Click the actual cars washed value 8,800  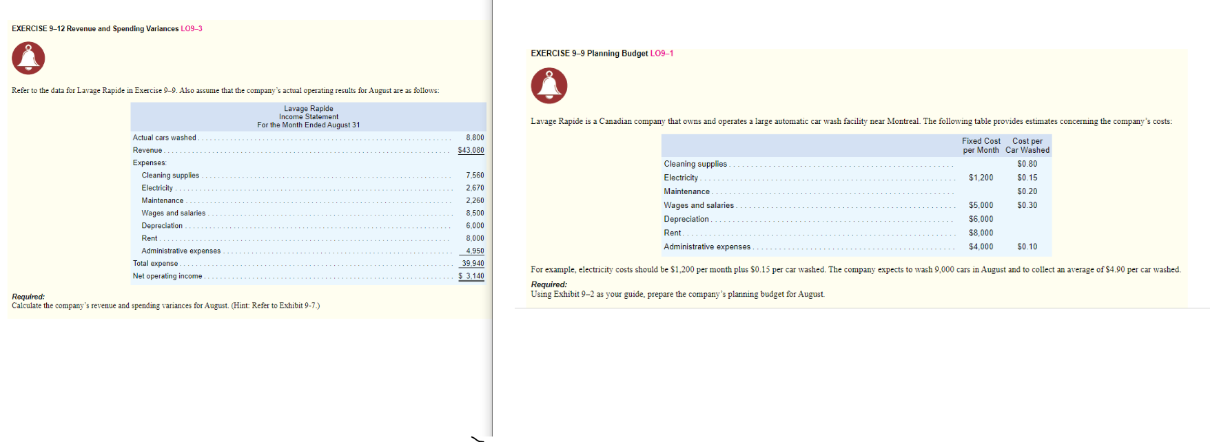pos(475,138)
